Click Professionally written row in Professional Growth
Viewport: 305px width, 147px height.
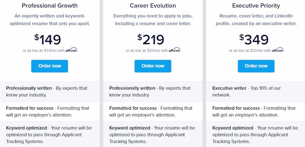point(50,92)
